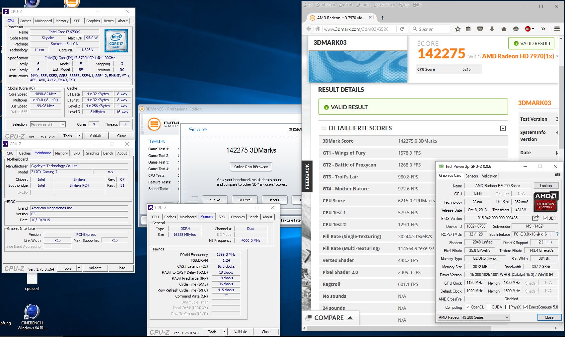Open a new Firefox tab

pos(383,18)
